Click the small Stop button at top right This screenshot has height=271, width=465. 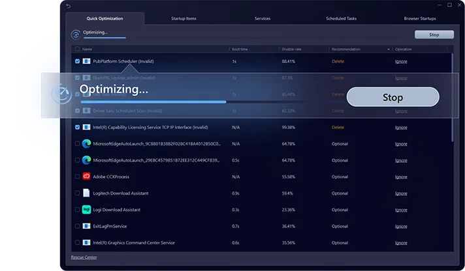[434, 35]
